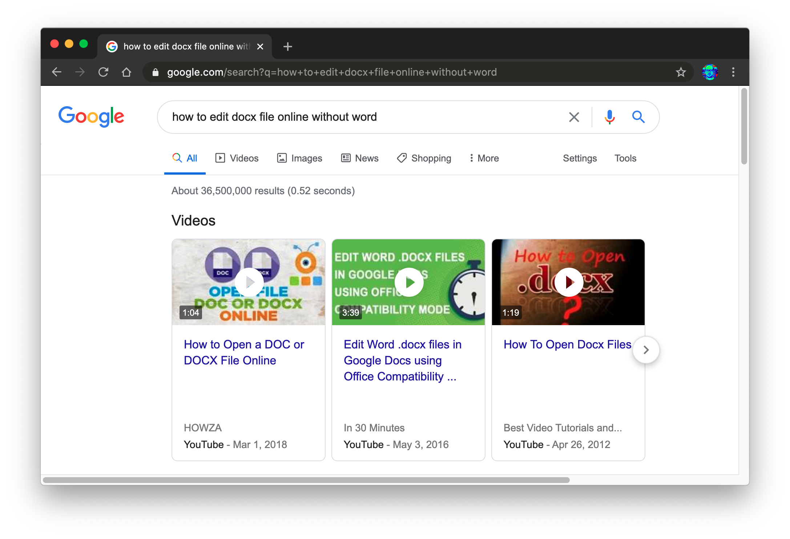Reload the page with the refresh icon

103,72
